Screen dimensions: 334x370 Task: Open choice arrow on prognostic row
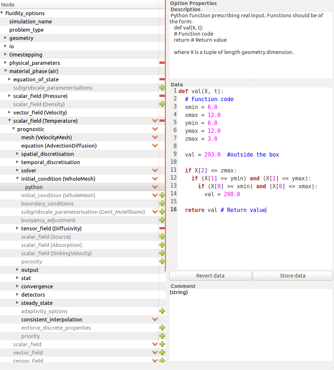(x=155, y=129)
